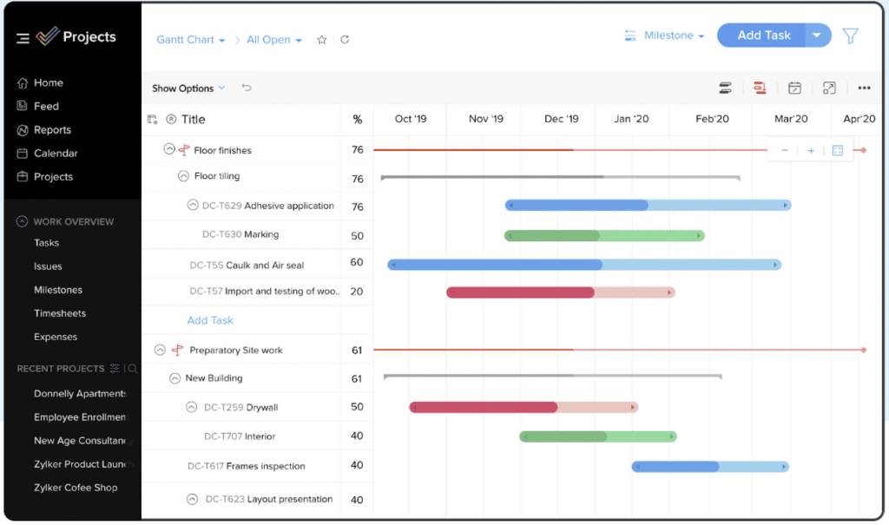Go to Timesheets under Work Overview
This screenshot has height=525, width=889.
tap(60, 313)
